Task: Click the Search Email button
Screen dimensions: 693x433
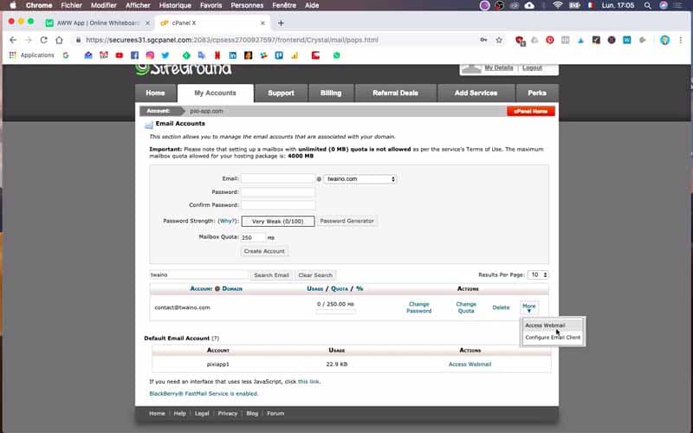Action: pyautogui.click(x=271, y=275)
